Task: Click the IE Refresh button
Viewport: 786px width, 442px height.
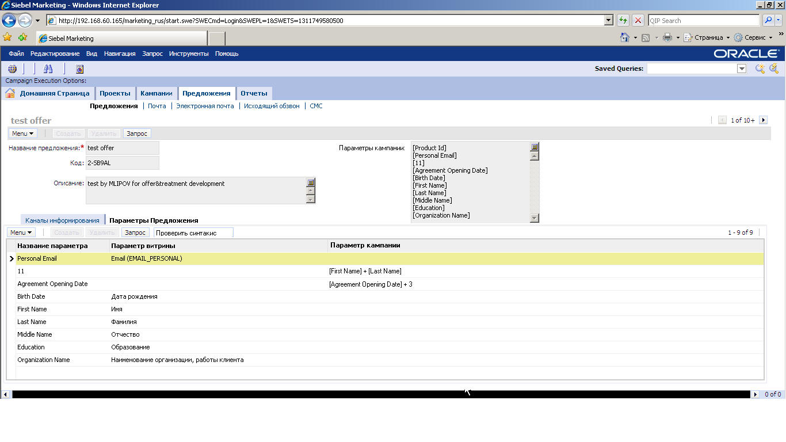Action: (x=623, y=20)
